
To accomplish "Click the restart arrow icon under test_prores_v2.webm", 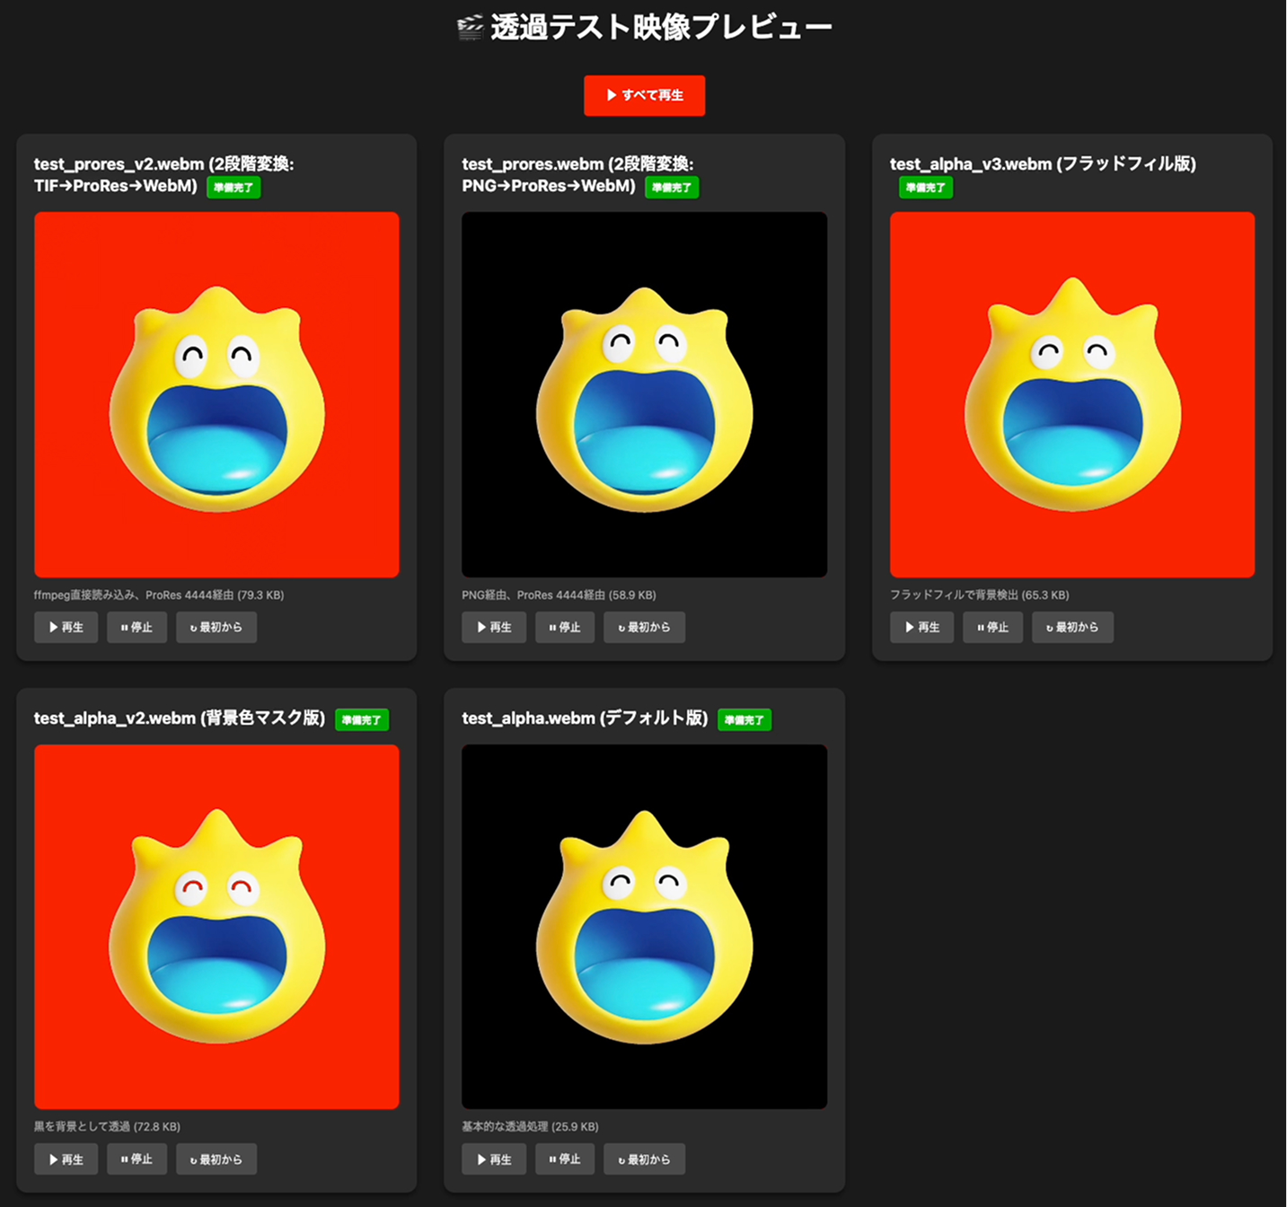I will 192,627.
